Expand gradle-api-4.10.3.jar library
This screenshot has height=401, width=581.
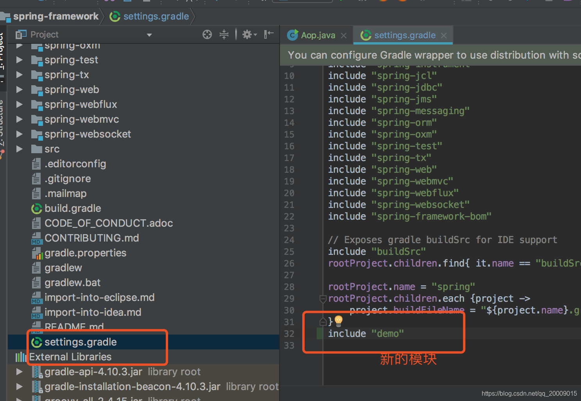click(19, 372)
